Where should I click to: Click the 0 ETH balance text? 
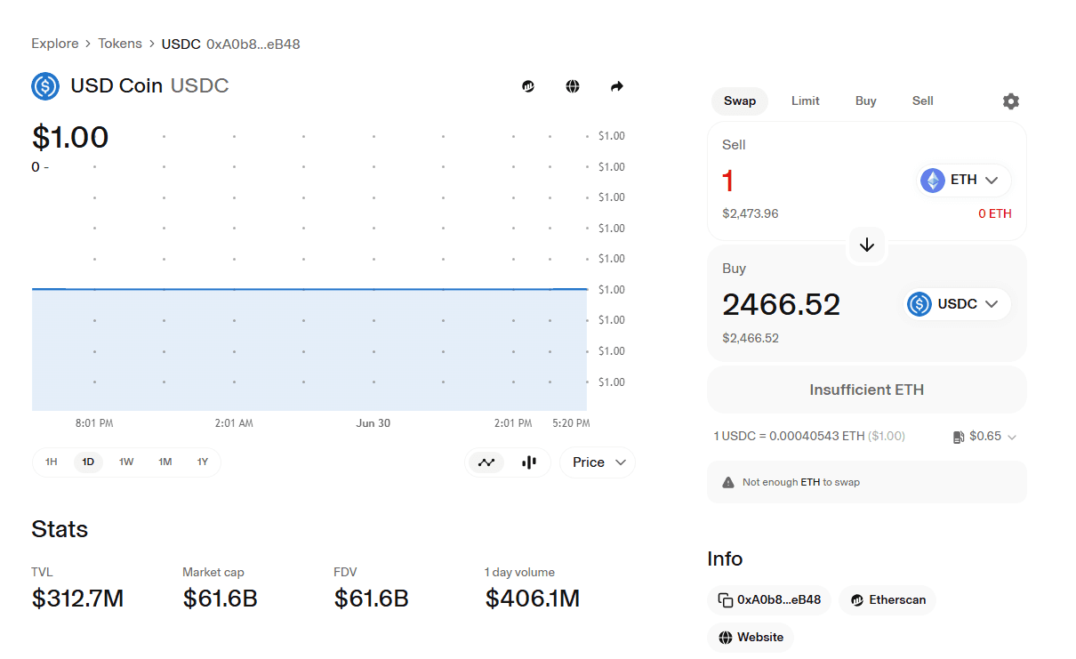[x=995, y=213]
